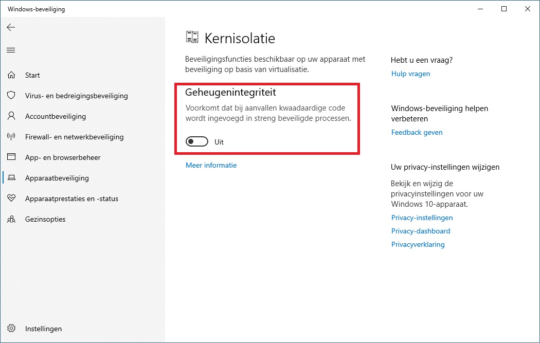Open the Privacy-instellingen link
This screenshot has width=540, height=343.
(422, 218)
